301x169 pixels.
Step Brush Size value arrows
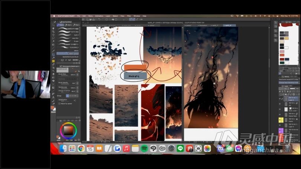pos(75,75)
